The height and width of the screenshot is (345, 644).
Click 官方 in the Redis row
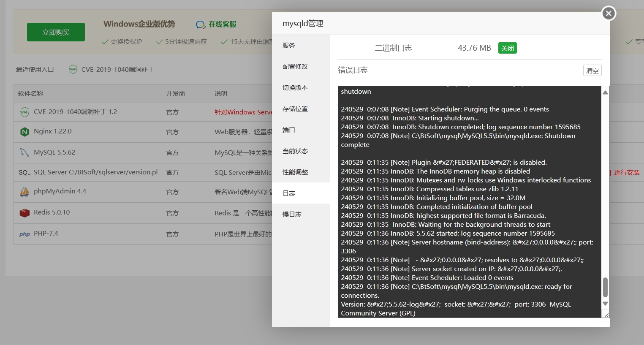pyautogui.click(x=172, y=213)
